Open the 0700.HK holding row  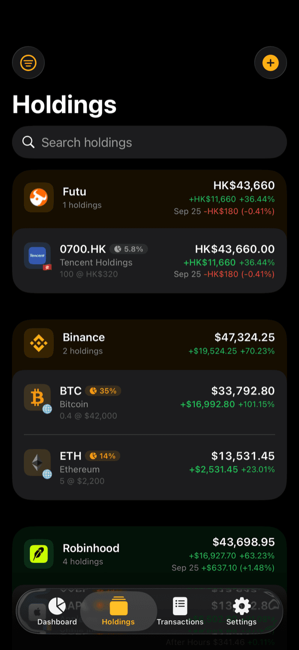tap(149, 261)
